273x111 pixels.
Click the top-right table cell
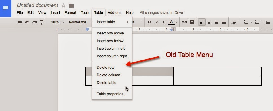(x=217, y=71)
